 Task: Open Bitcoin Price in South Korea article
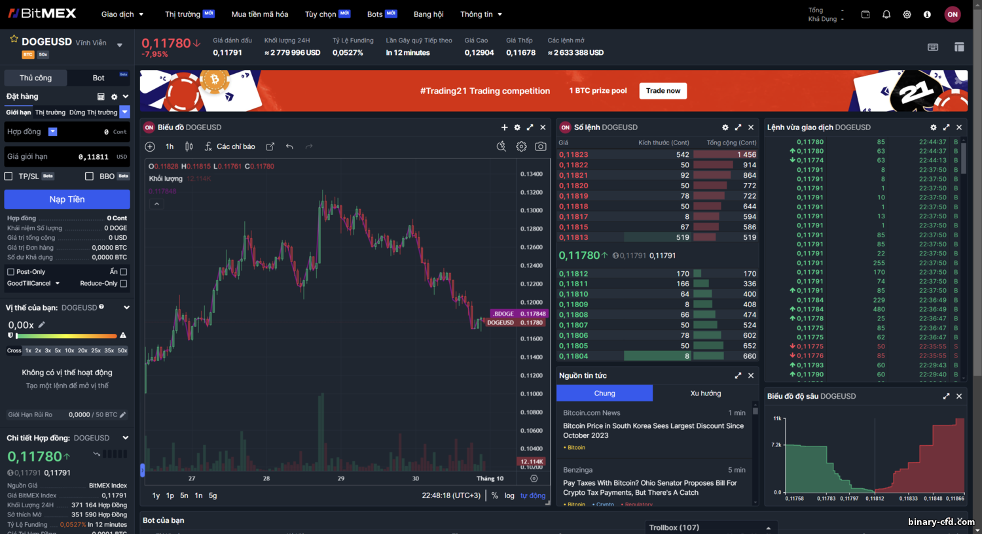(x=653, y=431)
